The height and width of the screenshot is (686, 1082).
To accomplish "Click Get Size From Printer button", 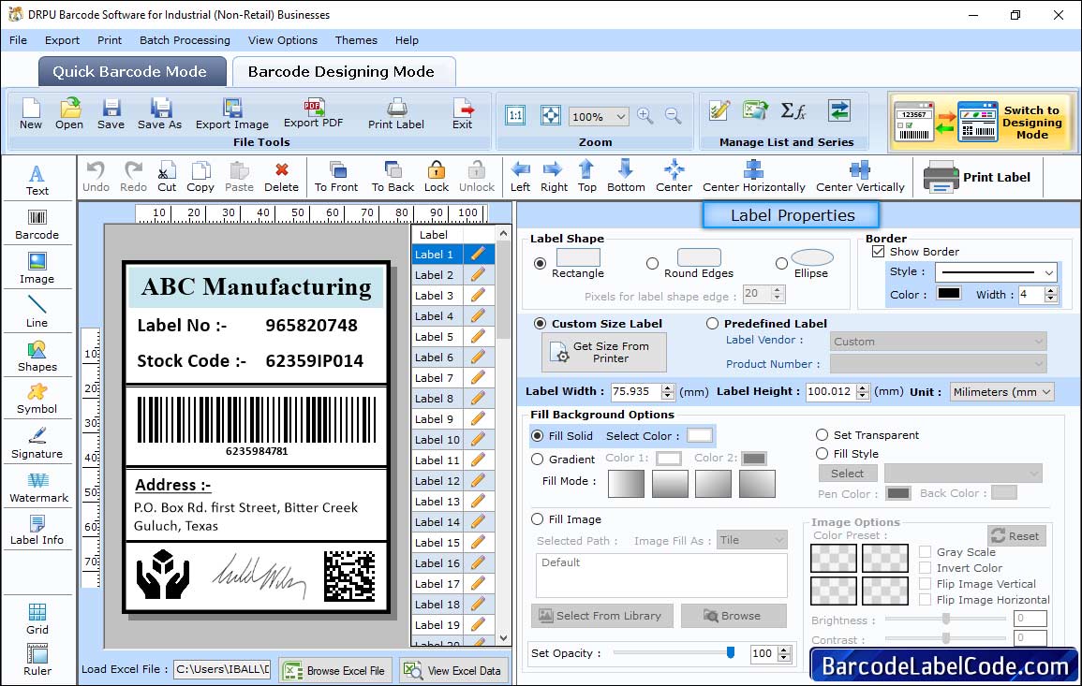I will coord(604,352).
